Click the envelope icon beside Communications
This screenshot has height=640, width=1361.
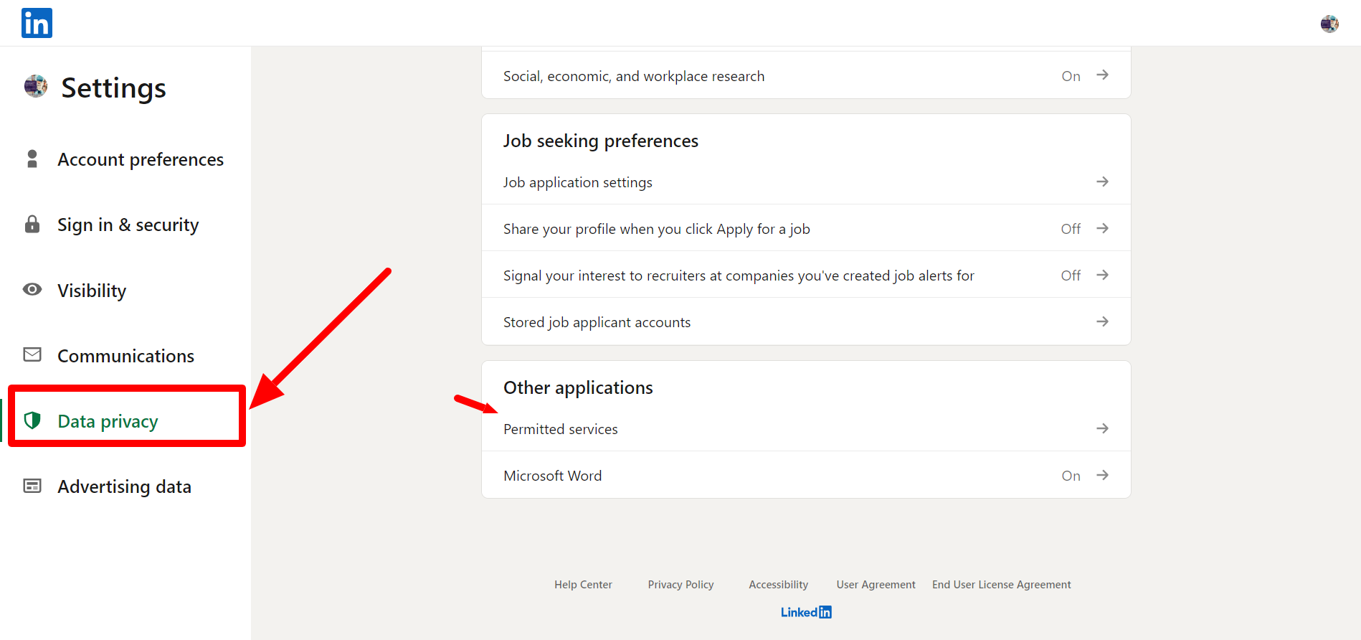(x=32, y=355)
